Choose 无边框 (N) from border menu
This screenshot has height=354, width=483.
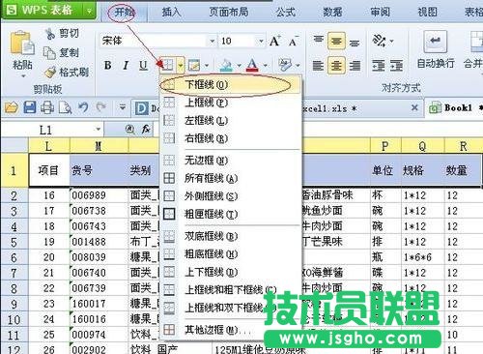(231, 160)
